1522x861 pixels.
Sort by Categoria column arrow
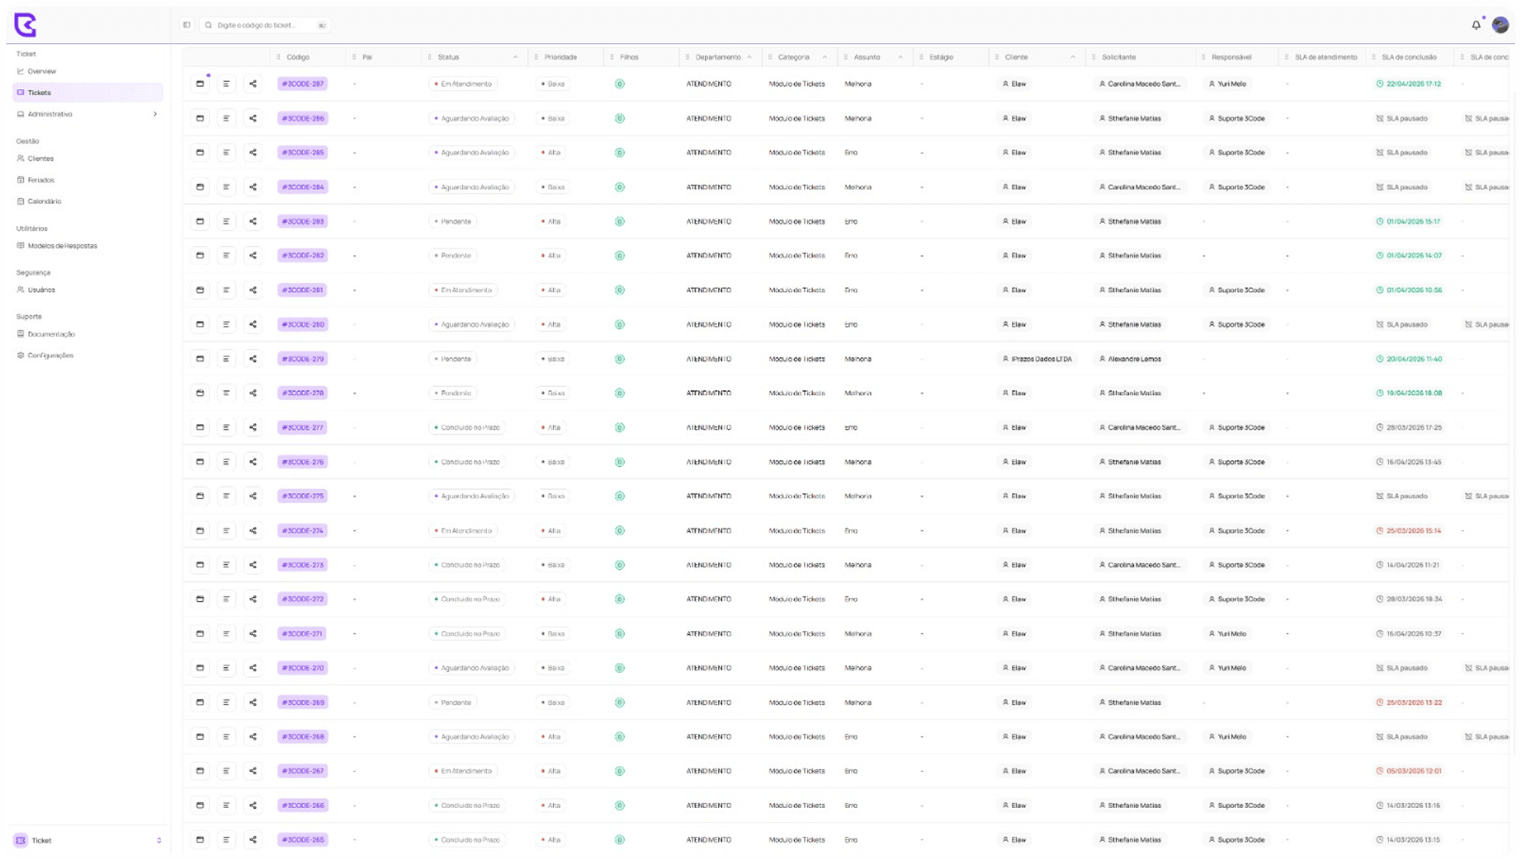pyautogui.click(x=825, y=57)
